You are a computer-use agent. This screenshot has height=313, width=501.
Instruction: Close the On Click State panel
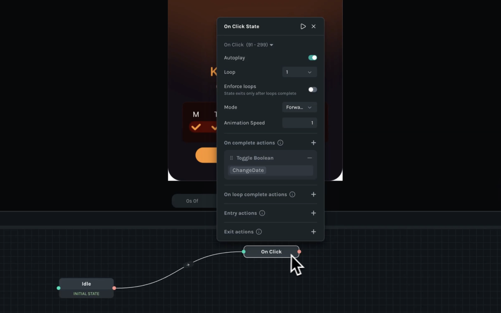coord(314,26)
